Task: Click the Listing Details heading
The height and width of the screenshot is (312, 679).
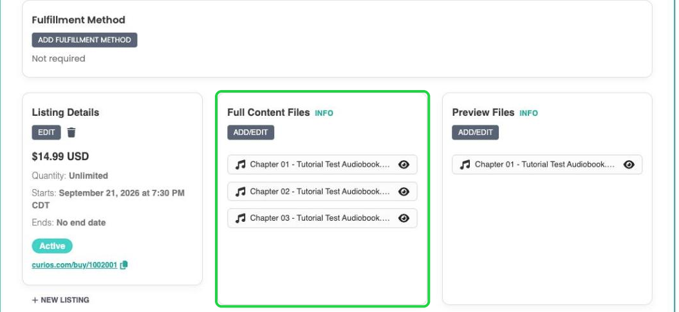Action: pos(66,113)
